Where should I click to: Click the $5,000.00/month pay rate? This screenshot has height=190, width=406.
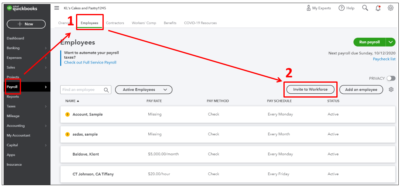pos(163,154)
